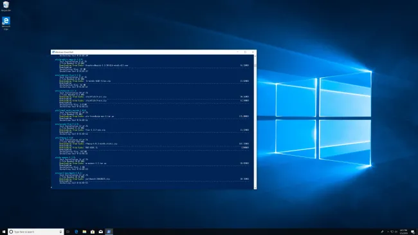Click the PowerShell icon in the title bar
This screenshot has width=418, height=235.
pyautogui.click(x=53, y=52)
